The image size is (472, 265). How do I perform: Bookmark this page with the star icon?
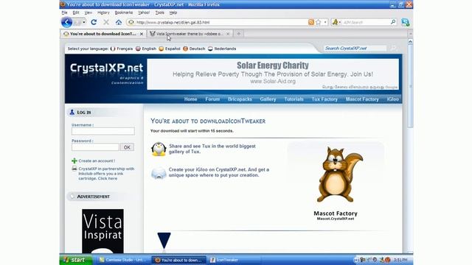click(x=318, y=22)
